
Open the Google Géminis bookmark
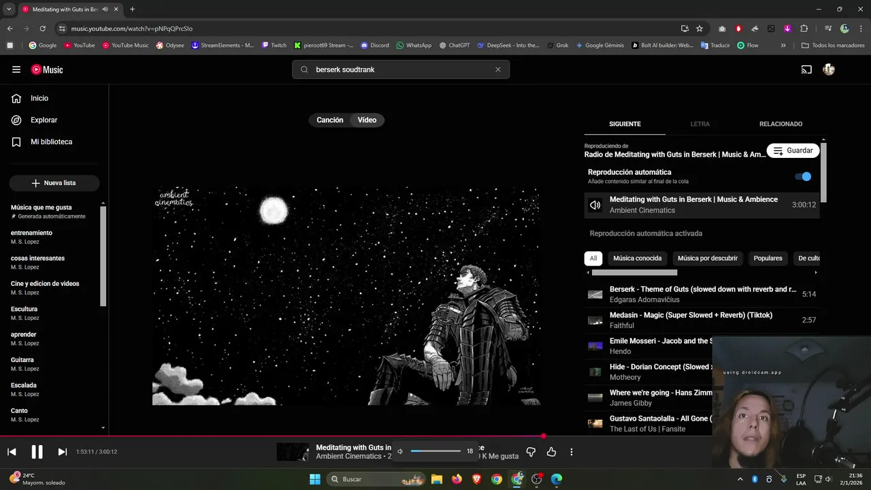599,46
